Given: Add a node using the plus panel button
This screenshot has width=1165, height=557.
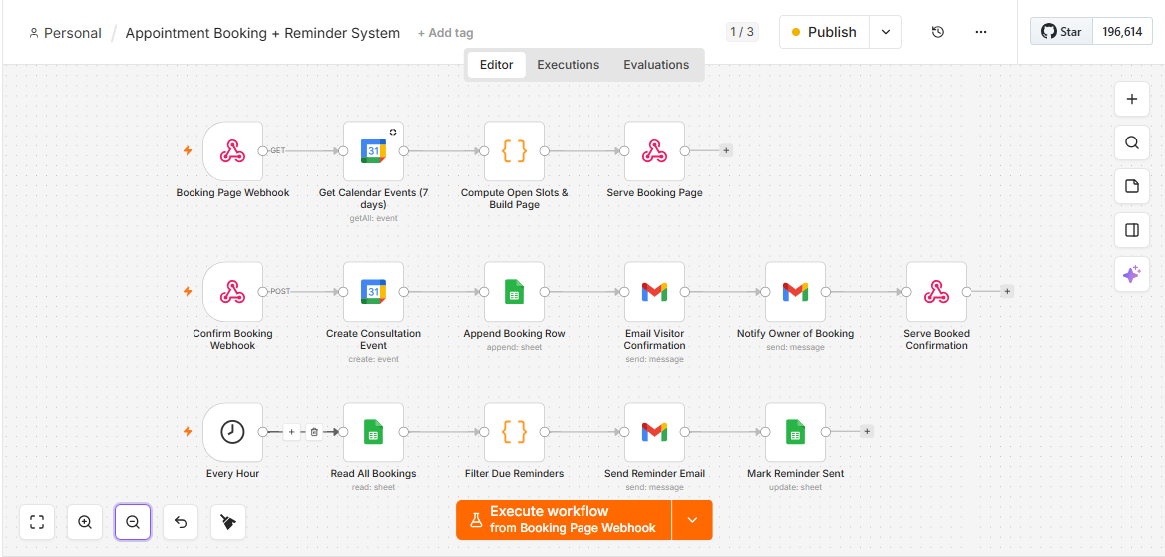Looking at the screenshot, I should (x=1131, y=99).
